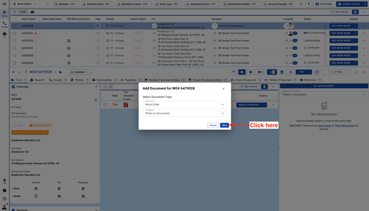Click the red trip attributes icon
Screen dimensions: 369x211
126,105
